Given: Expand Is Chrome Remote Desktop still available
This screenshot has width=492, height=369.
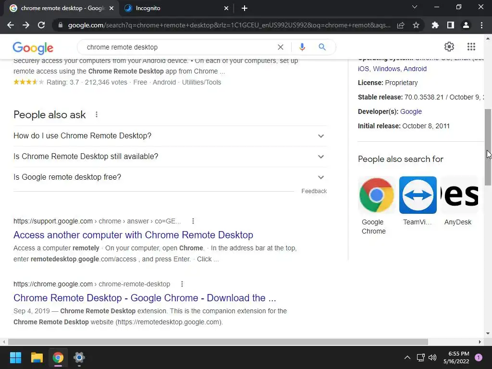Looking at the screenshot, I should coord(170,157).
